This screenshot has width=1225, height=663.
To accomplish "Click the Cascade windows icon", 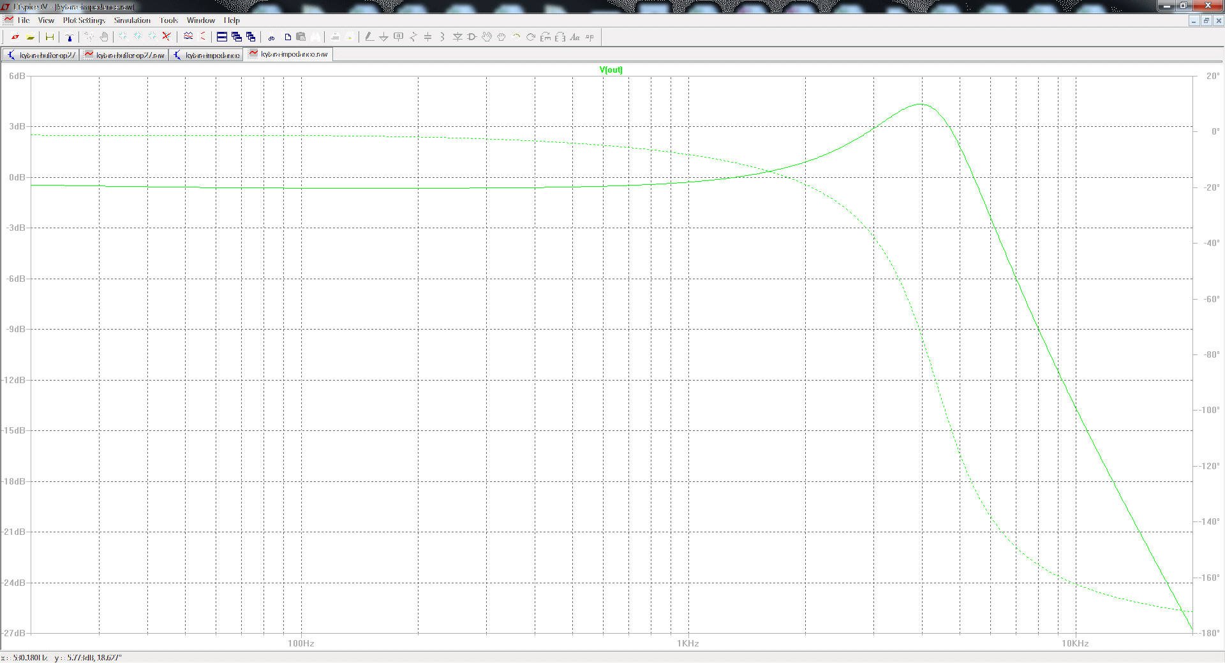I will coord(237,37).
